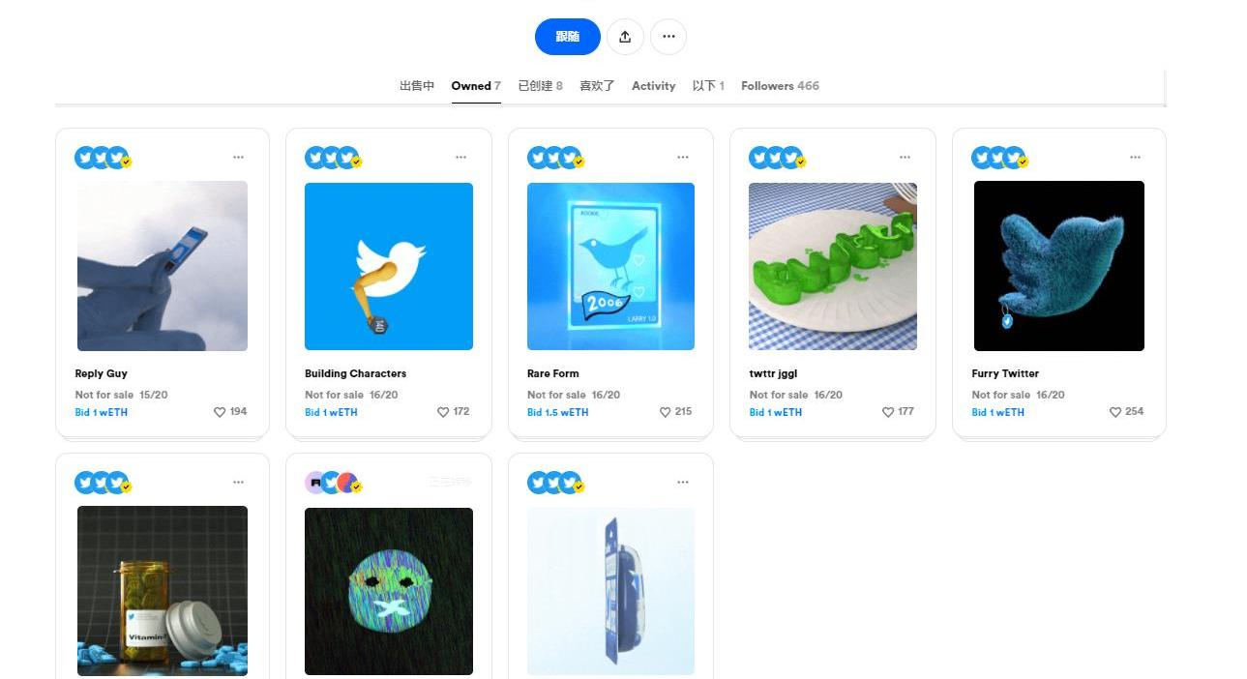Open the three-dot menu on Building Characters card
The width and height of the screenshot is (1247, 679).
(x=460, y=157)
